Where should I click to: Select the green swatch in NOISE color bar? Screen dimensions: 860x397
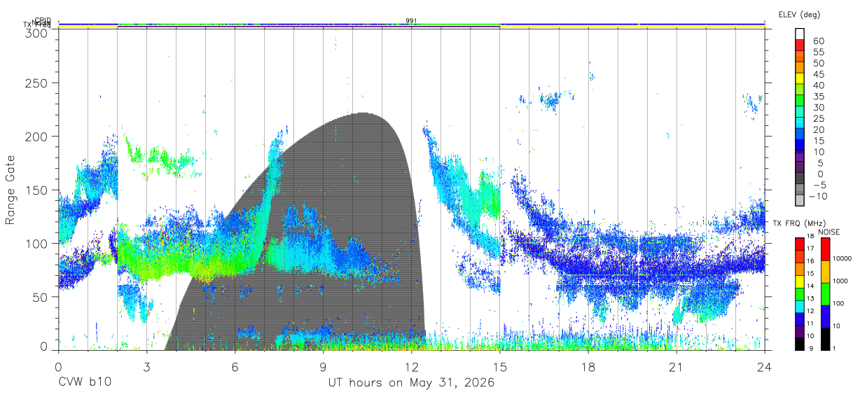click(x=824, y=294)
